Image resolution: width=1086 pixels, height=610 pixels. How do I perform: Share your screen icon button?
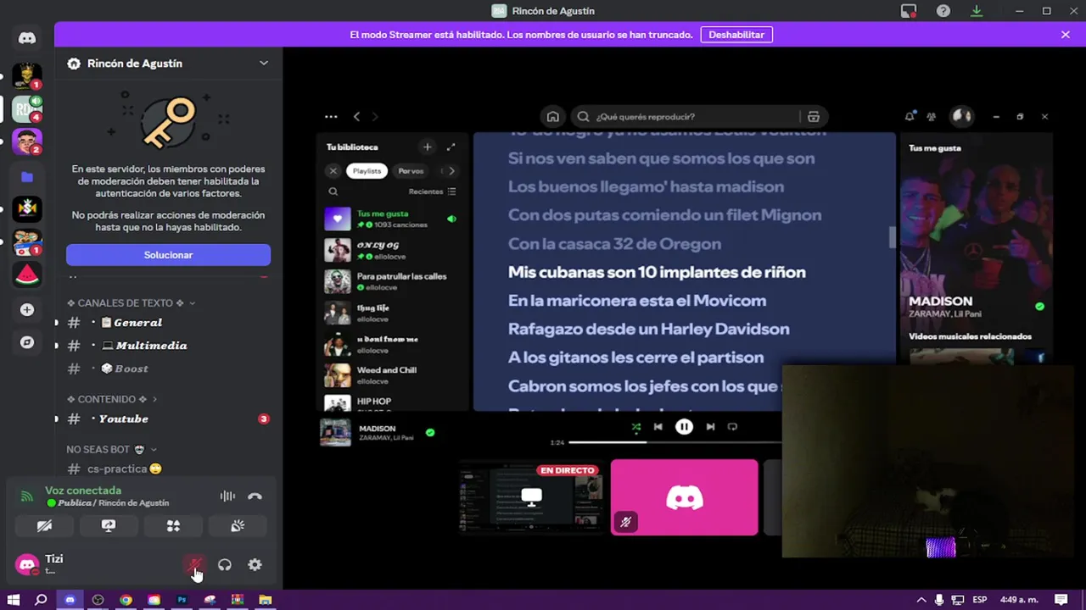click(x=109, y=526)
